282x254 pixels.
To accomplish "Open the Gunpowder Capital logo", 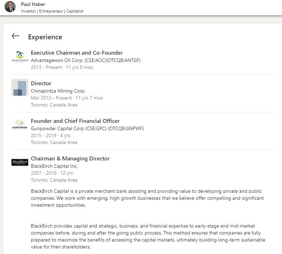I will tap(20, 124).
